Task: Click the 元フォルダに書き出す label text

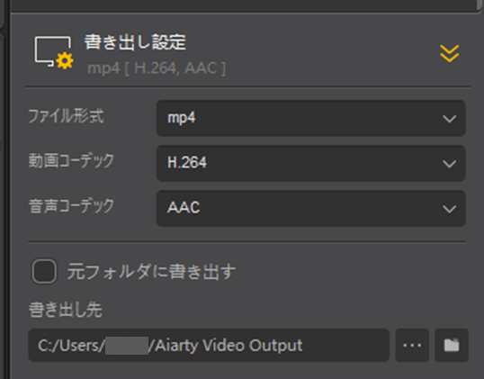Action: point(151,272)
